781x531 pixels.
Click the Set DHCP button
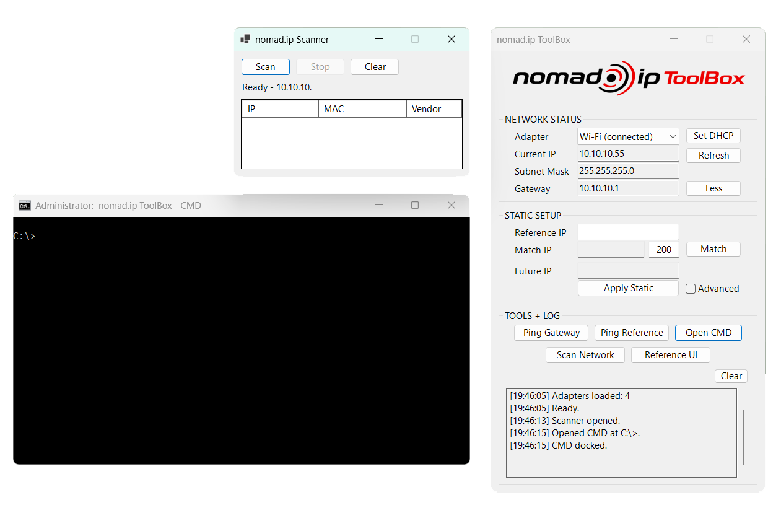click(713, 136)
